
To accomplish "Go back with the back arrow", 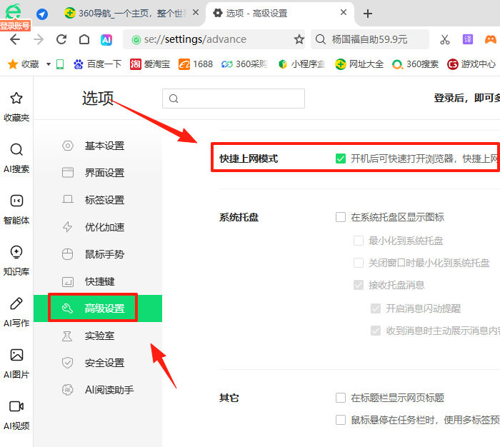I will coord(15,39).
